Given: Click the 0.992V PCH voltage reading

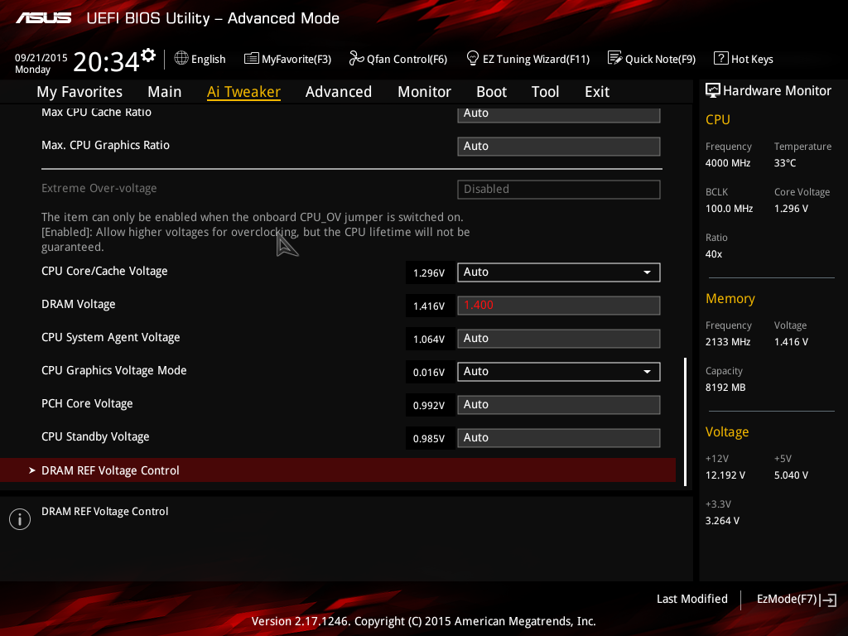Looking at the screenshot, I should pyautogui.click(x=429, y=406).
